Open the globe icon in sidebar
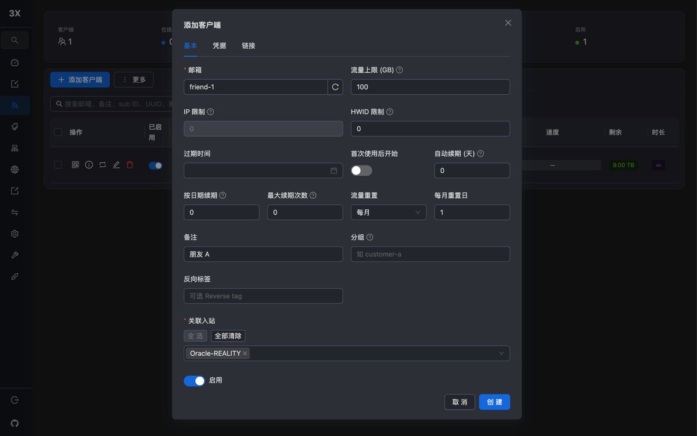The height and width of the screenshot is (436, 697). point(15,170)
